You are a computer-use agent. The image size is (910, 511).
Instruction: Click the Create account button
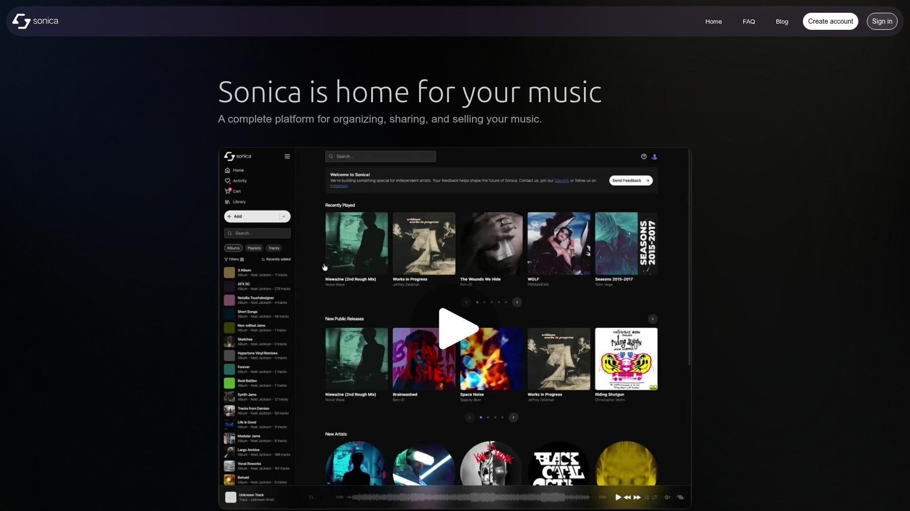click(830, 21)
